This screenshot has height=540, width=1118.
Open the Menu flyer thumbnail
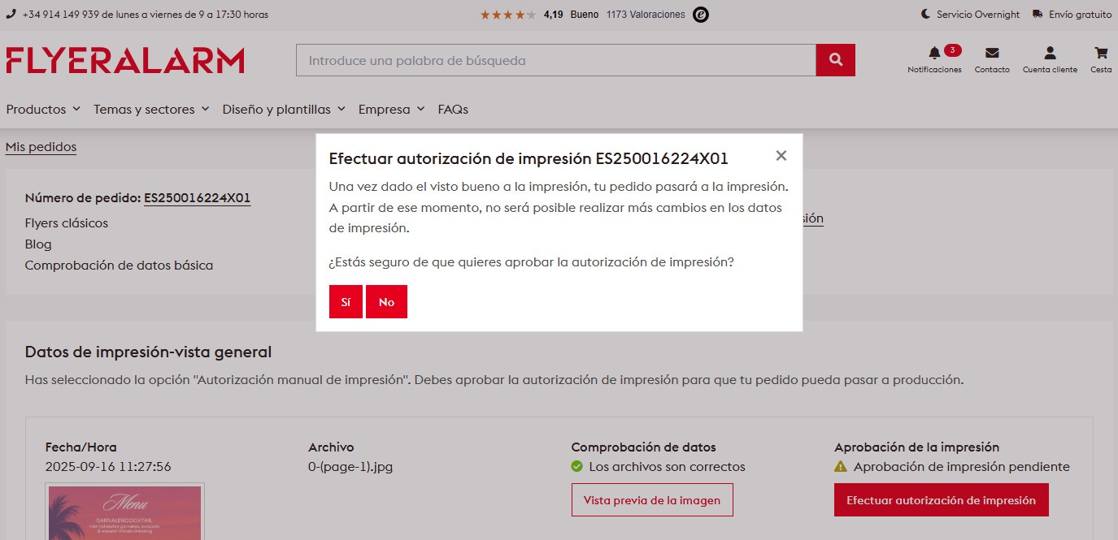tap(124, 512)
